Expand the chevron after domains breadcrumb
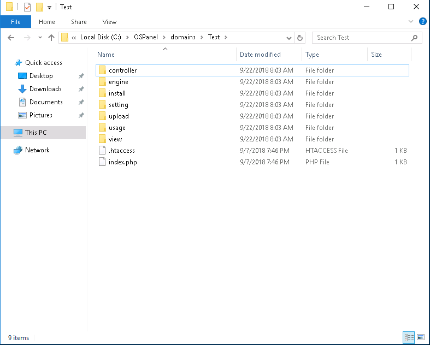The height and width of the screenshot is (345, 430). tap(202, 37)
